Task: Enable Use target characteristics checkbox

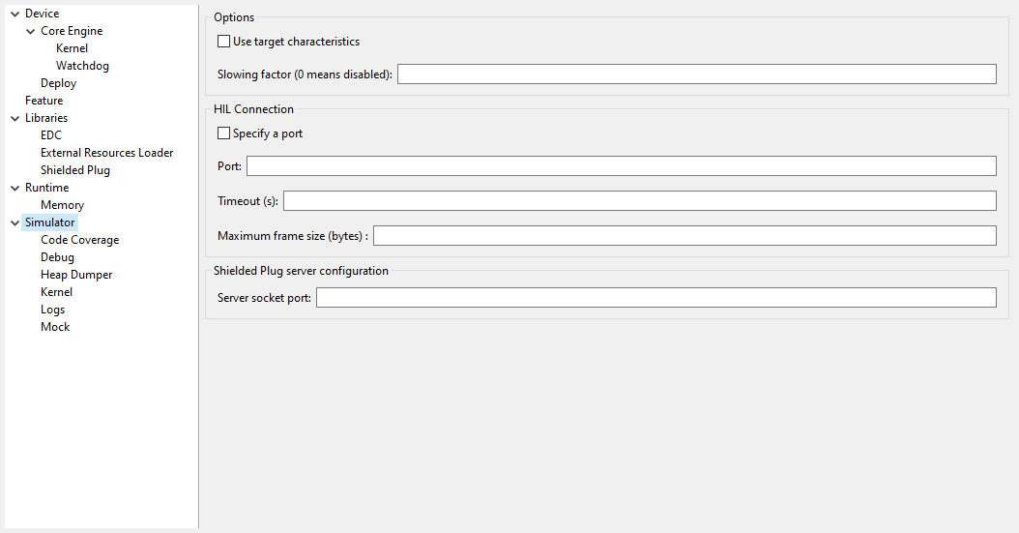Action: click(x=224, y=42)
